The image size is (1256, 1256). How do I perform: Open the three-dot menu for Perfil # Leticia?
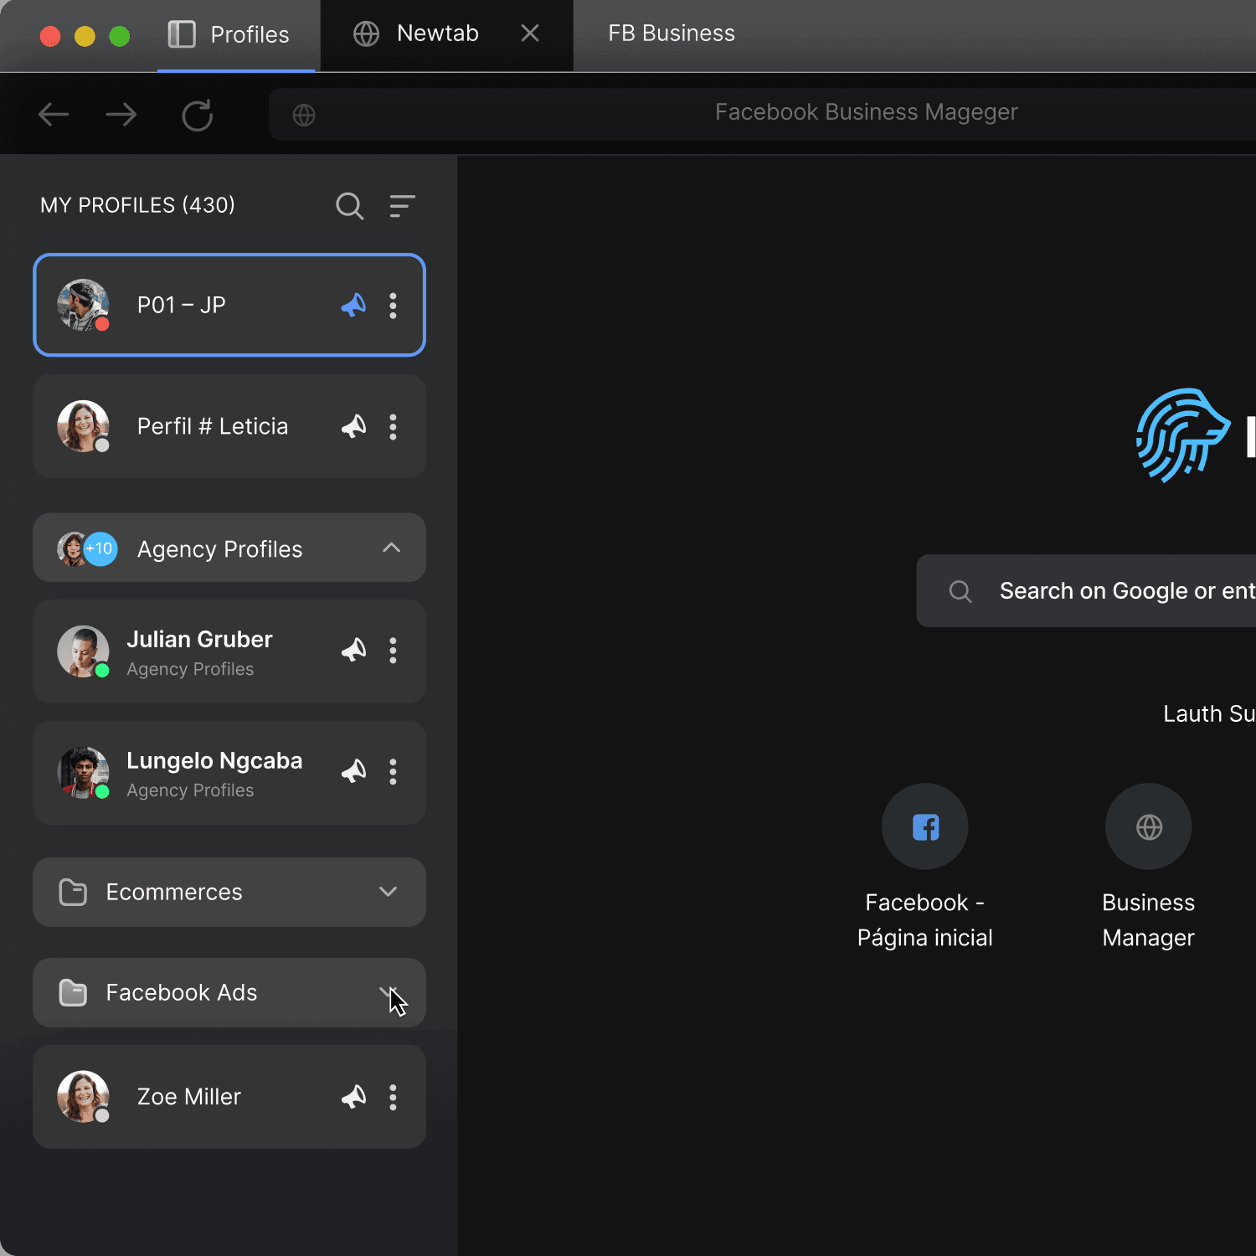tap(393, 427)
